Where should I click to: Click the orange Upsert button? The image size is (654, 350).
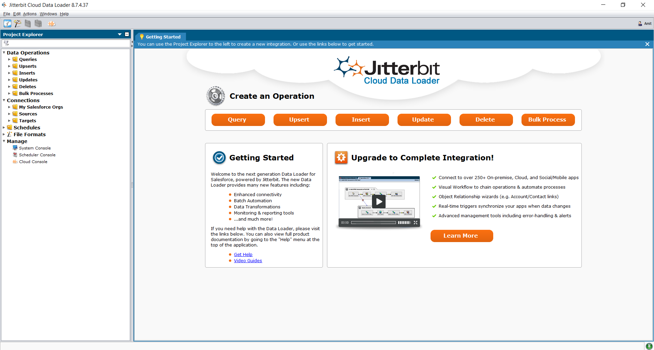(300, 120)
